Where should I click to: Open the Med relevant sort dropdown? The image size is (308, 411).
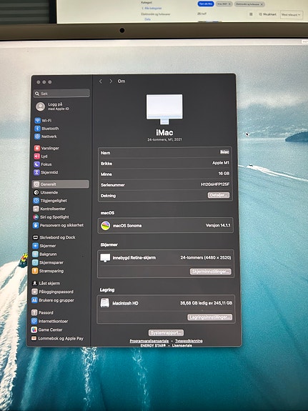coord(292,14)
